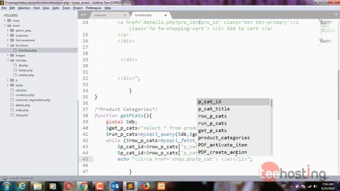
Task: Click unsaved dot on functions.php tab
Action: point(165,15)
